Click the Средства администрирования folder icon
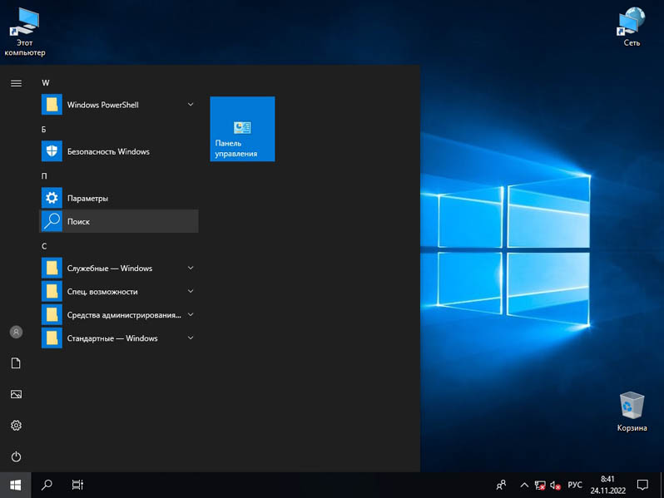 [x=52, y=314]
